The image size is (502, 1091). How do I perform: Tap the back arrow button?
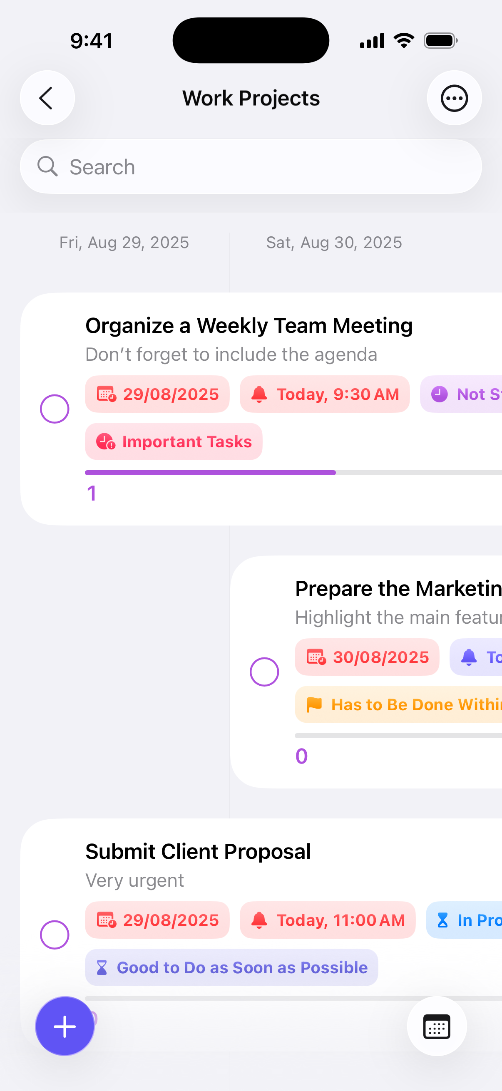[47, 98]
